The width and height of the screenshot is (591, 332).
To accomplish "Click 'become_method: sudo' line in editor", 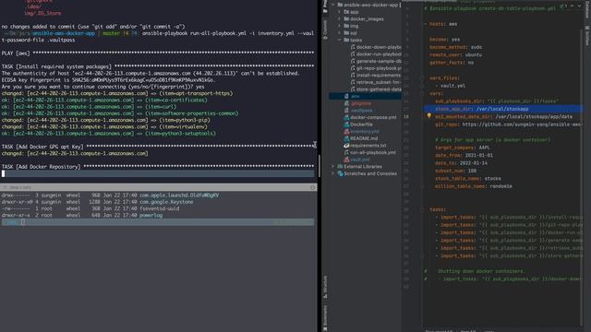I will click(x=455, y=47).
